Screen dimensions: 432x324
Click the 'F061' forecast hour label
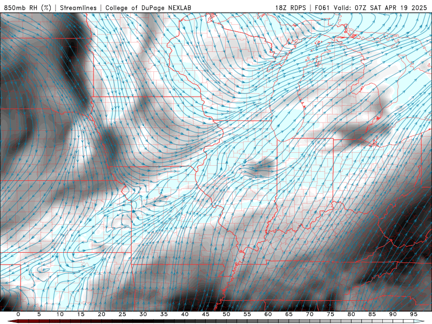(322, 8)
